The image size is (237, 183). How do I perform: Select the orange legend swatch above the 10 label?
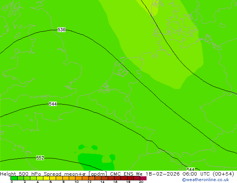[79, 178]
